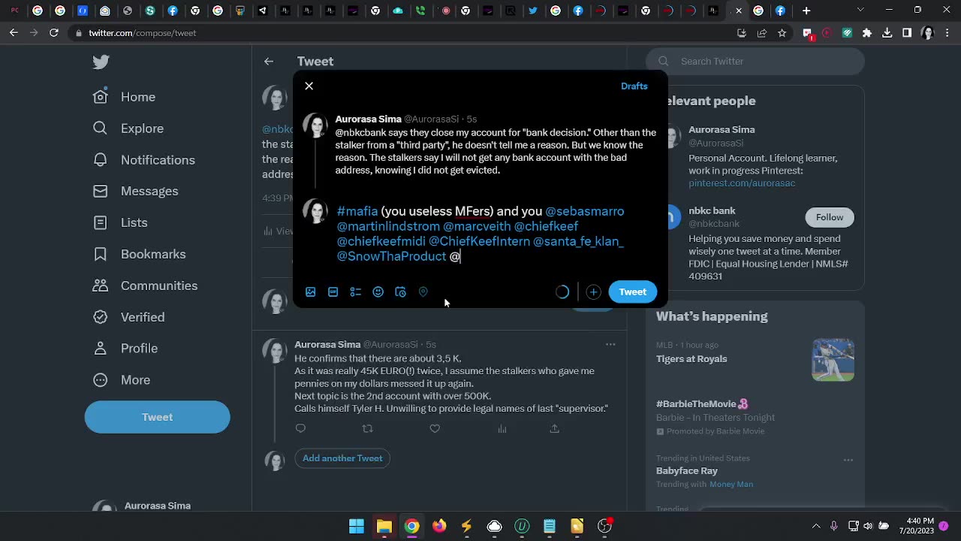Open Firefox from the taskbar
The height and width of the screenshot is (541, 961).
point(439,526)
